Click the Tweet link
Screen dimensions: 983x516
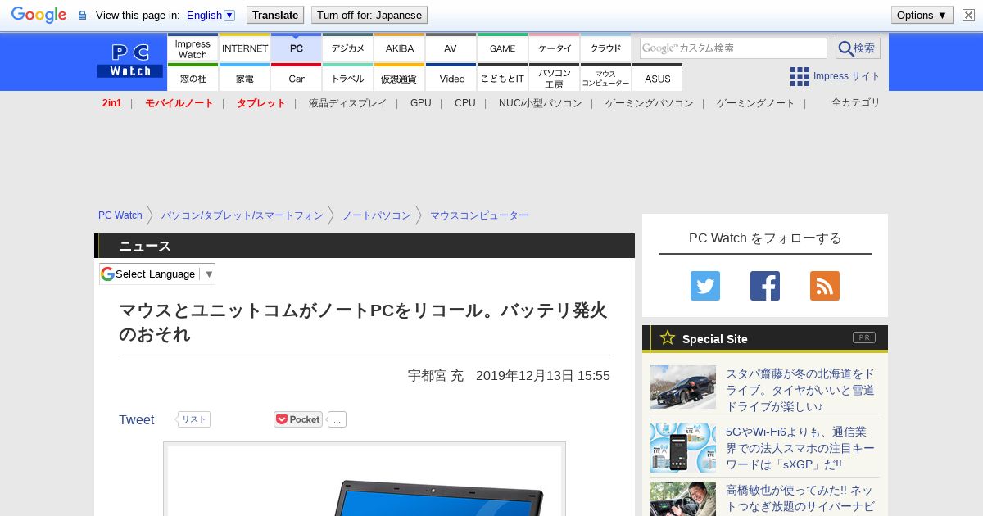pyautogui.click(x=137, y=419)
